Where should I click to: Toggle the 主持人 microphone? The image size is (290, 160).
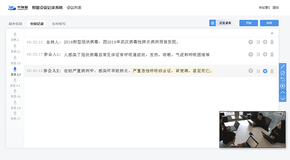(15, 35)
